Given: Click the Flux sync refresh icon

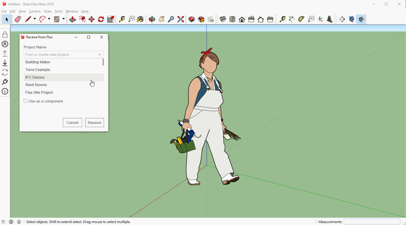Looking at the screenshot, I should click(x=5, y=72).
